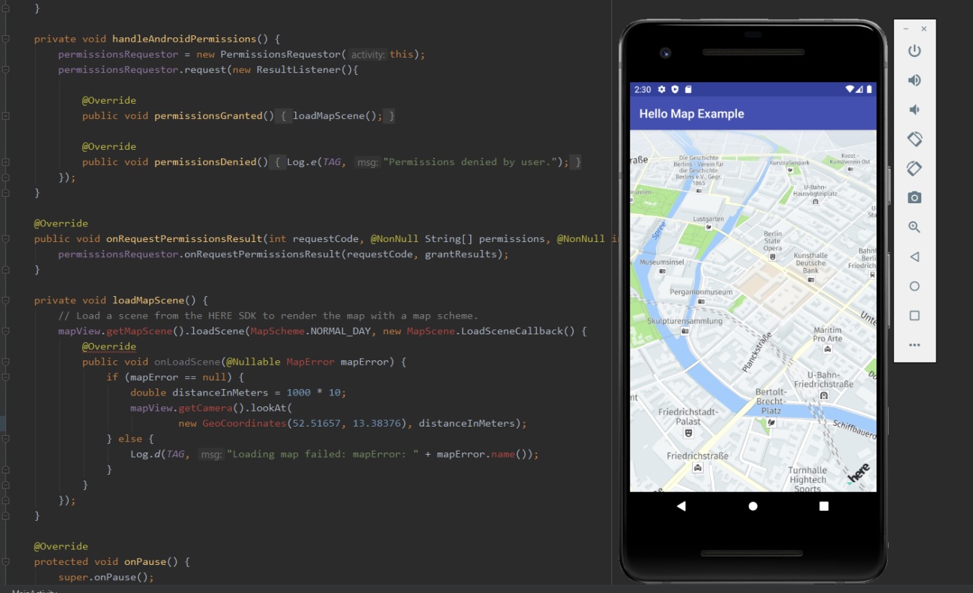973x593 pixels.
Task: Lower the emulator volume
Action: point(914,110)
